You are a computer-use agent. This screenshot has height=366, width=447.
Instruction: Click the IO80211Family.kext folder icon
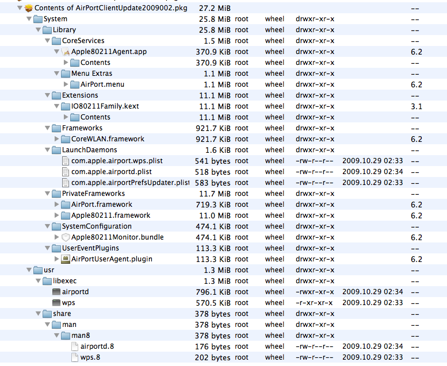[66, 106]
